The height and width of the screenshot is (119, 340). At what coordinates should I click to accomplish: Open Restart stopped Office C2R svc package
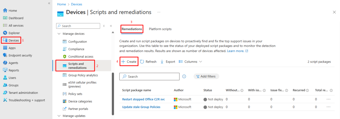143,99
